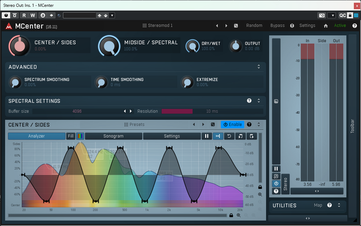The height and width of the screenshot is (226, 361).
Task: Open Settings in the header
Action: [x=307, y=26]
